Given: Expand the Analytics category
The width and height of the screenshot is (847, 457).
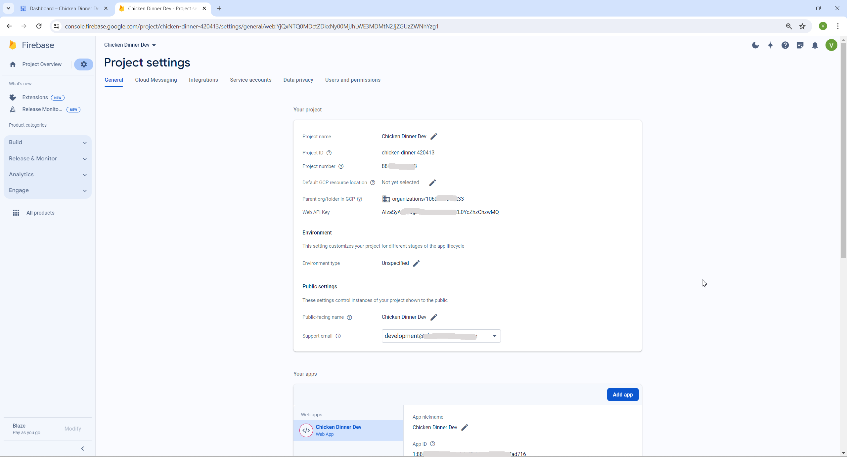Looking at the screenshot, I should (48, 175).
